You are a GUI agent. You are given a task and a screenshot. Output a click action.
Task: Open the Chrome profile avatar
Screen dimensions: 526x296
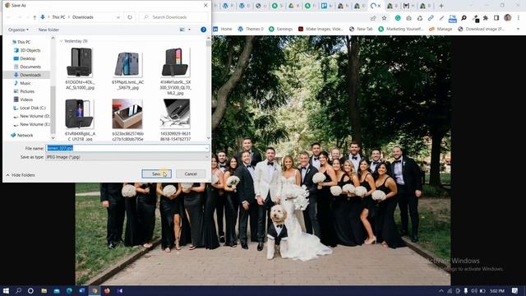pyautogui.click(x=508, y=18)
